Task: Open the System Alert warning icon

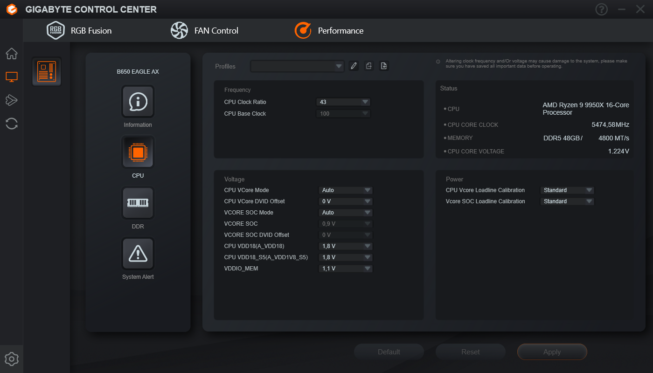Action: point(138,254)
